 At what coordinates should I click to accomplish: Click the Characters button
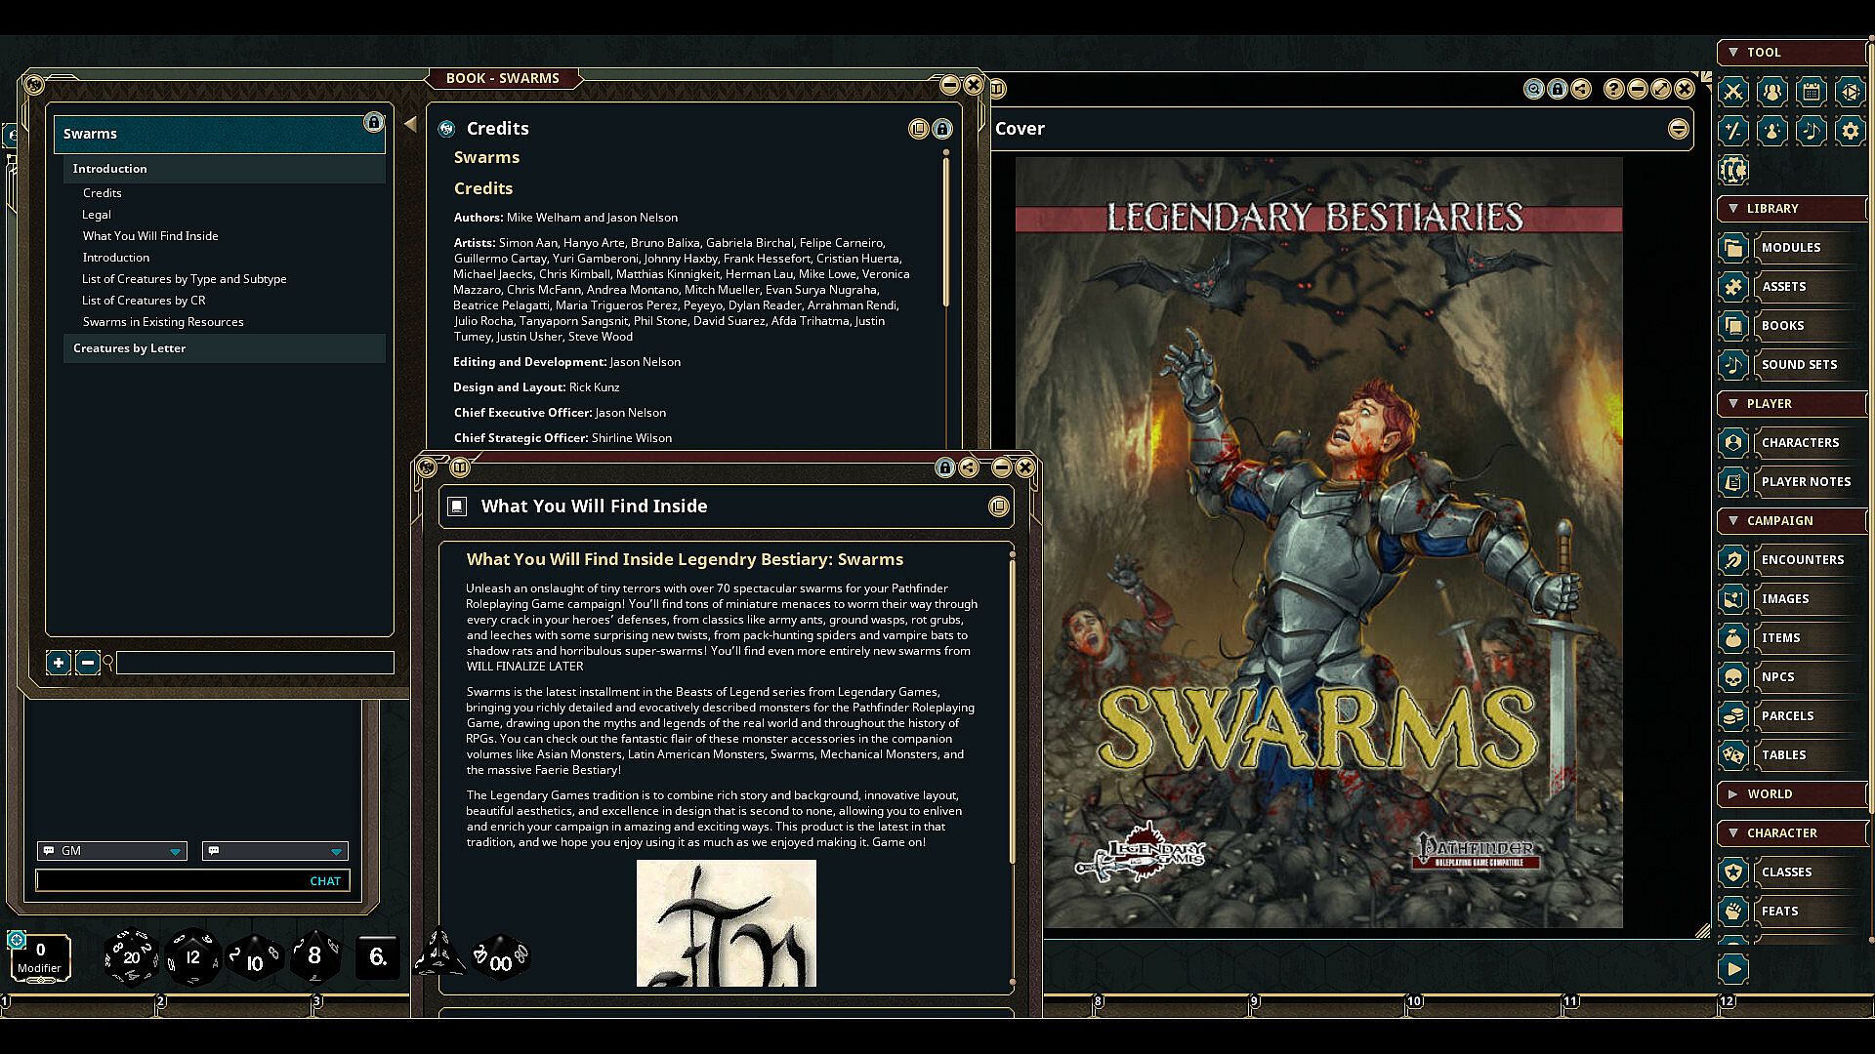(x=1799, y=442)
